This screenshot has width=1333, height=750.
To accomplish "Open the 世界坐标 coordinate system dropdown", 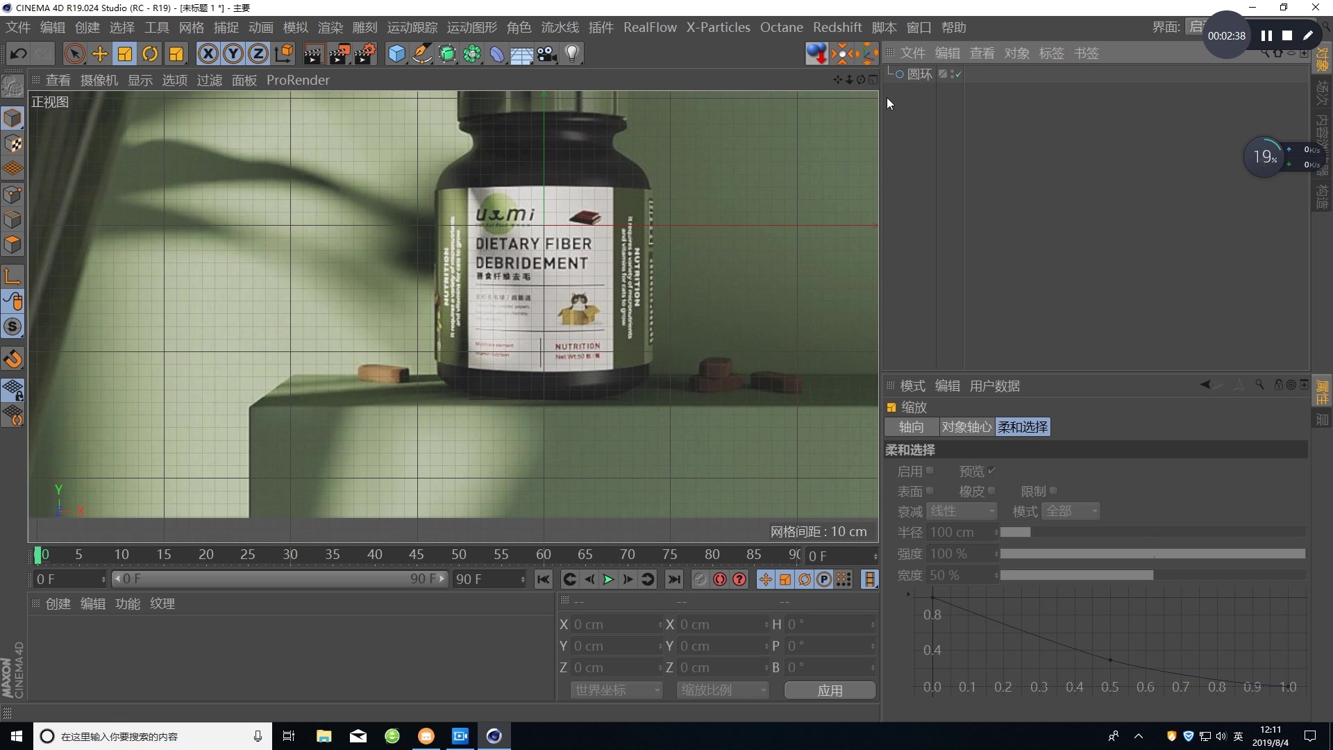I will pos(616,690).
